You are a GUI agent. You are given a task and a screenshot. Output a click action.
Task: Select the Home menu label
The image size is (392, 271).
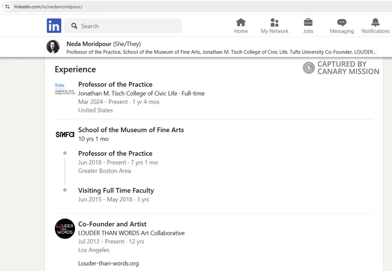241,31
